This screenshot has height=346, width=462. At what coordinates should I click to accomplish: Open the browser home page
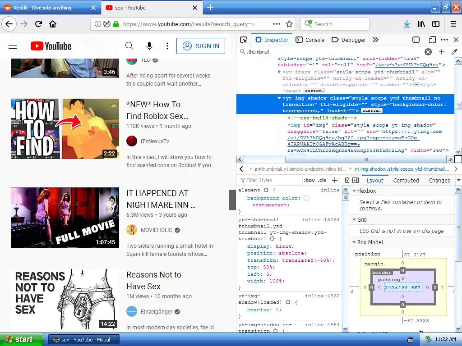click(53, 24)
